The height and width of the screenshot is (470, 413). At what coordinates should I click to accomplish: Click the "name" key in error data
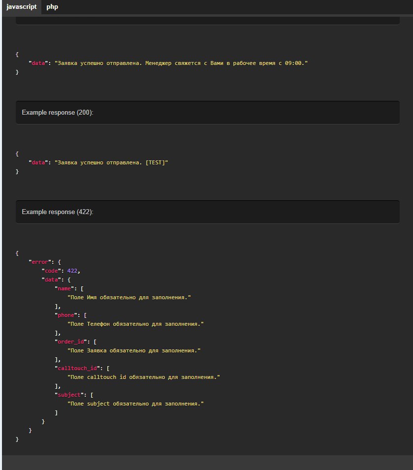tap(64, 288)
